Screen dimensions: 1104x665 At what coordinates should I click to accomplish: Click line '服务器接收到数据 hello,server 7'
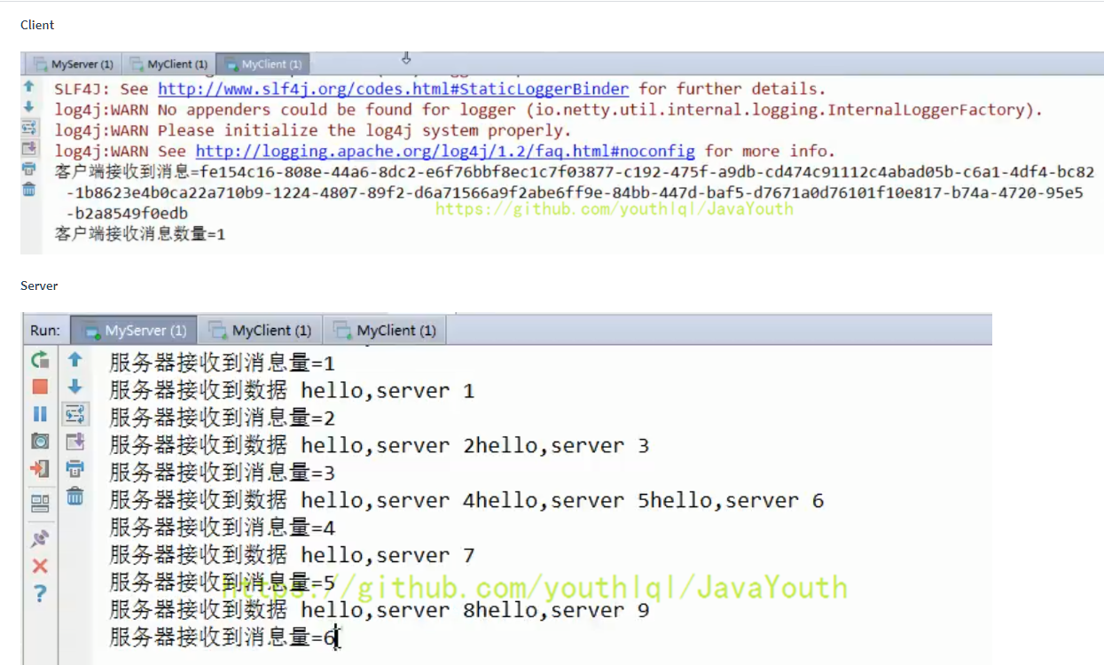point(292,555)
